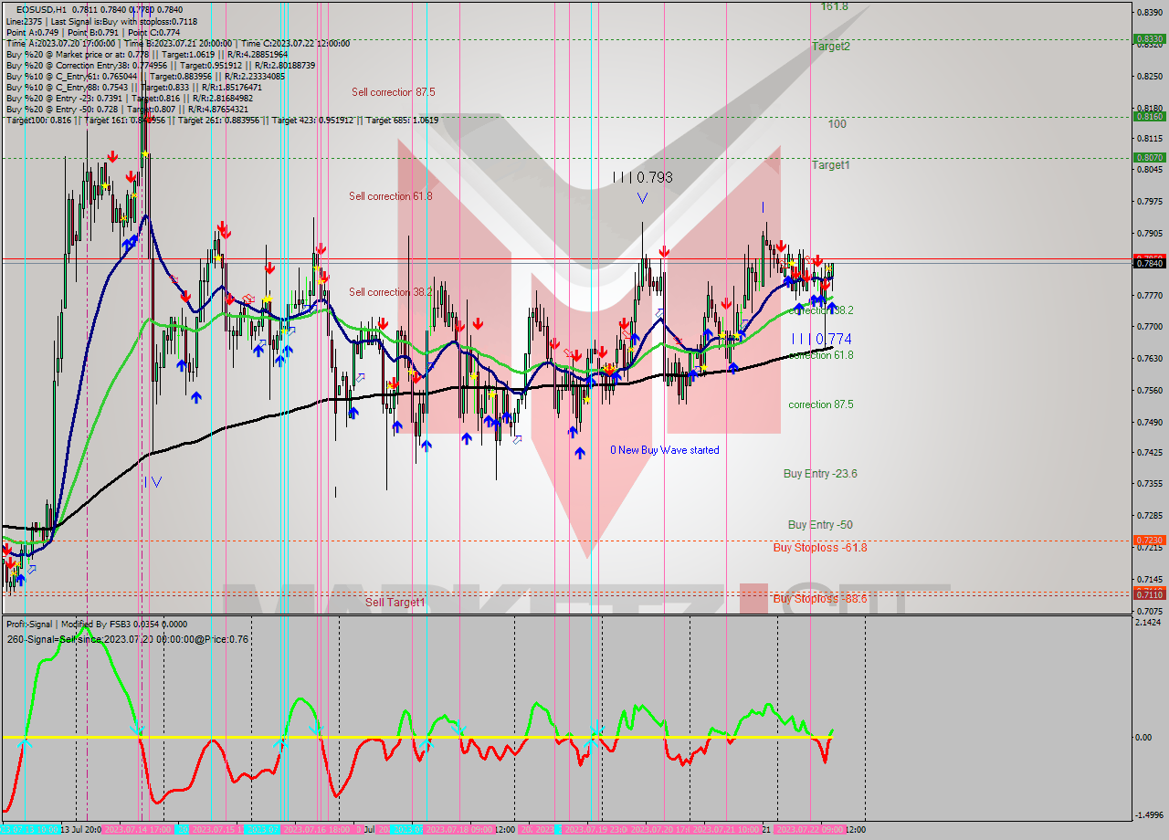Click the 'Target100: 0.816' targets line
1169x840 pixels.
pyautogui.click(x=222, y=120)
